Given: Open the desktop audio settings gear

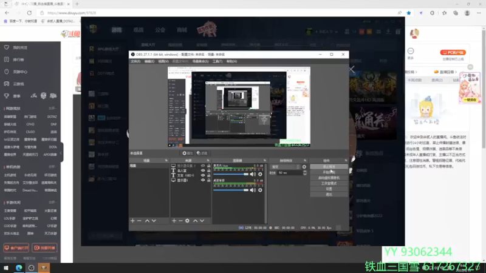Looking at the screenshot, I should 261,190.
